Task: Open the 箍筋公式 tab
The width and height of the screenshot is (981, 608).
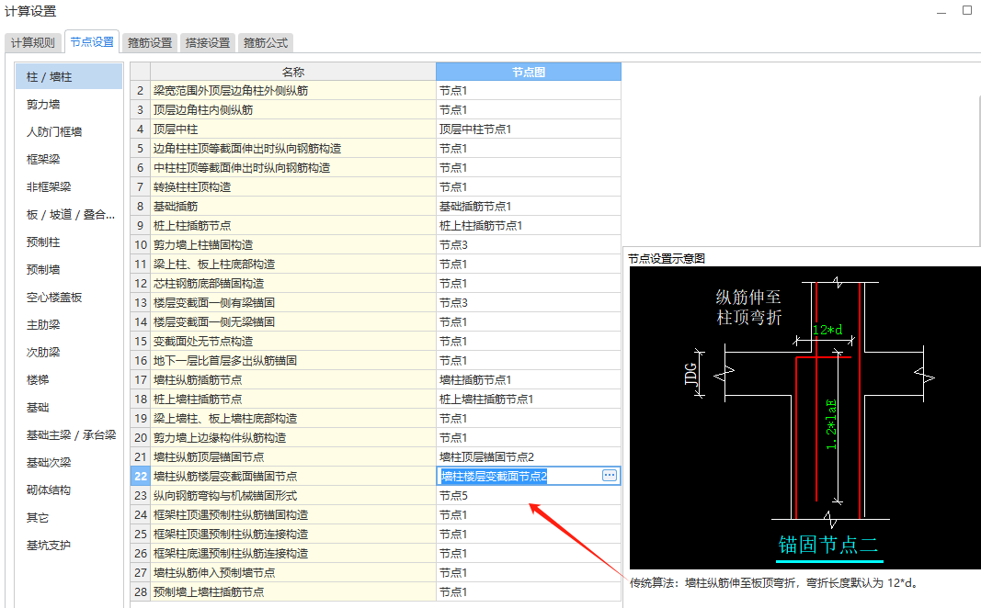Action: coord(266,42)
